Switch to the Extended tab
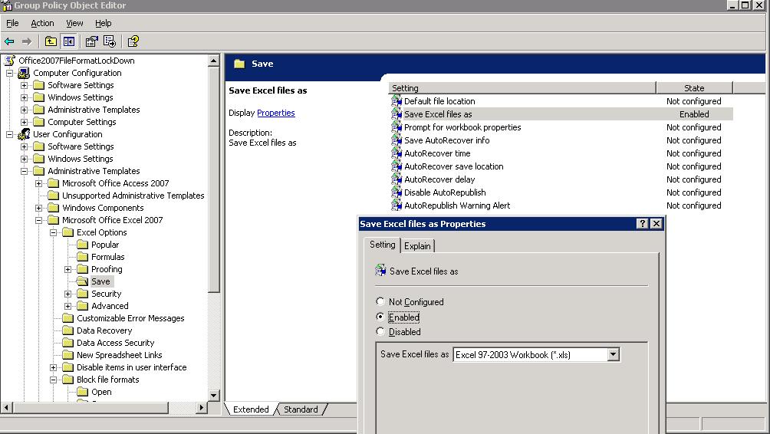This screenshot has height=434, width=770. [x=251, y=409]
